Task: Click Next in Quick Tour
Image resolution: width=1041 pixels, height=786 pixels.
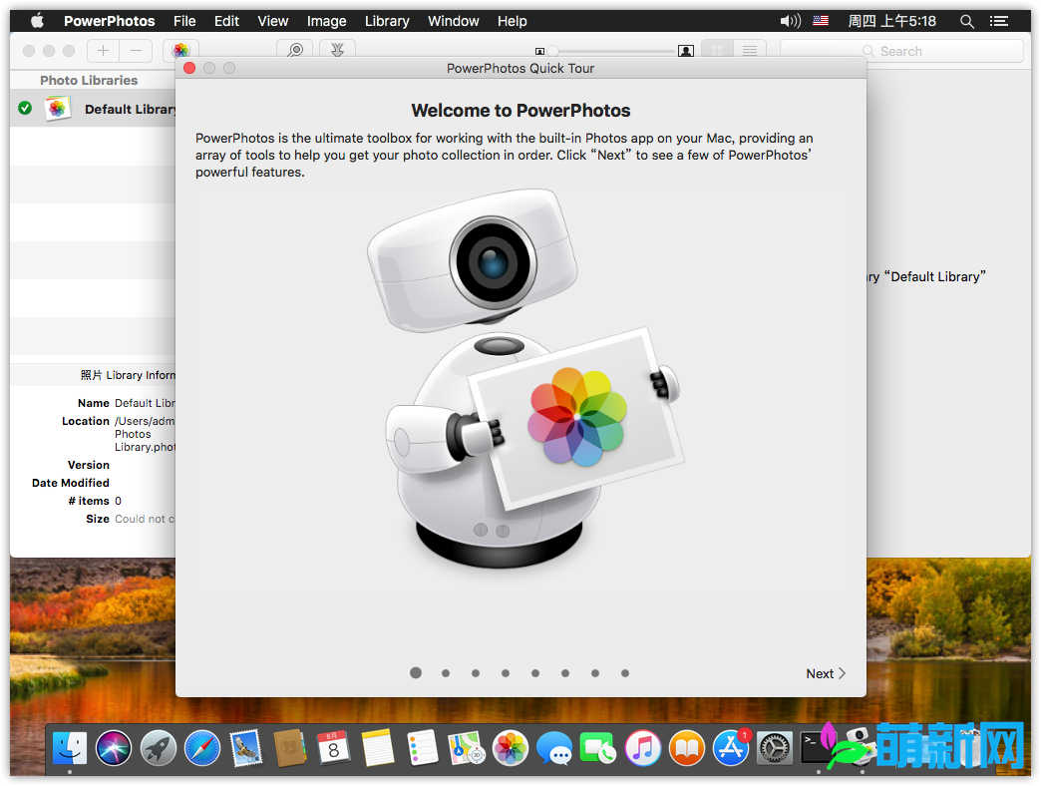Action: coord(826,674)
